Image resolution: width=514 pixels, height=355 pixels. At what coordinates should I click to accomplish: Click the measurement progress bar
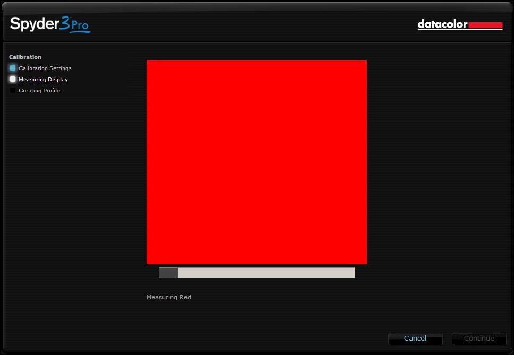[x=256, y=272]
